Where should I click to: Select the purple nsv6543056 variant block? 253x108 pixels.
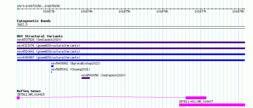(86, 78)
